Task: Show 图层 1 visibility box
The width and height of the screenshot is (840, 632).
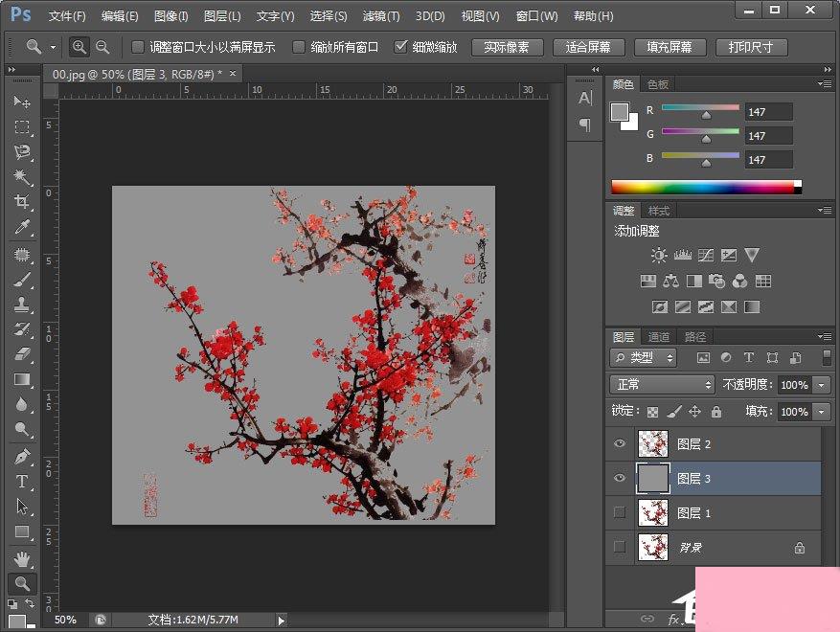Action: click(620, 512)
